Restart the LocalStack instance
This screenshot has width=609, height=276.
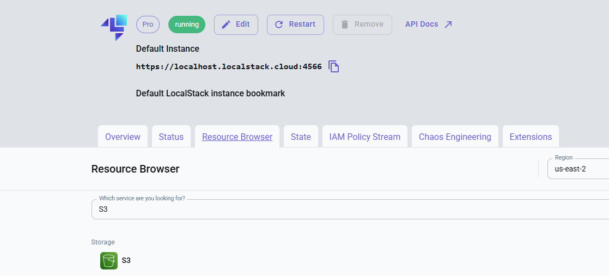(x=295, y=24)
